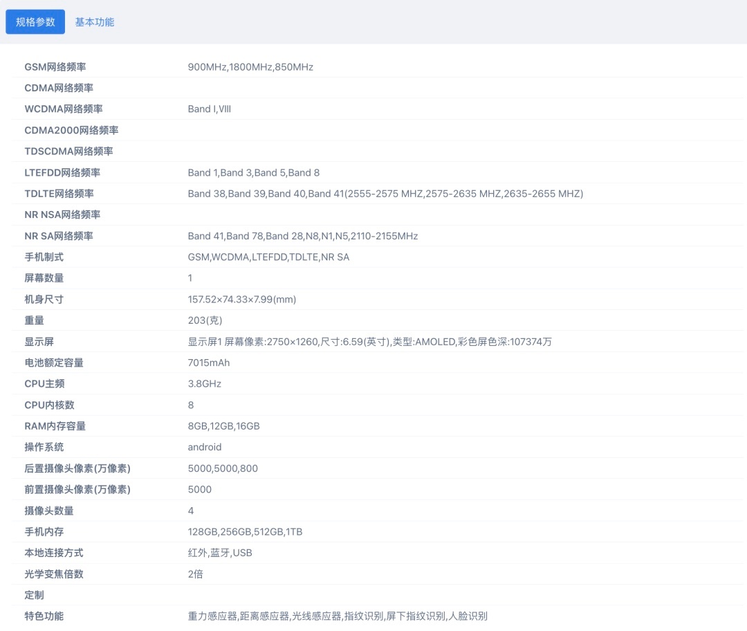Click the 手机内存 label
This screenshot has width=747, height=631.
click(44, 532)
